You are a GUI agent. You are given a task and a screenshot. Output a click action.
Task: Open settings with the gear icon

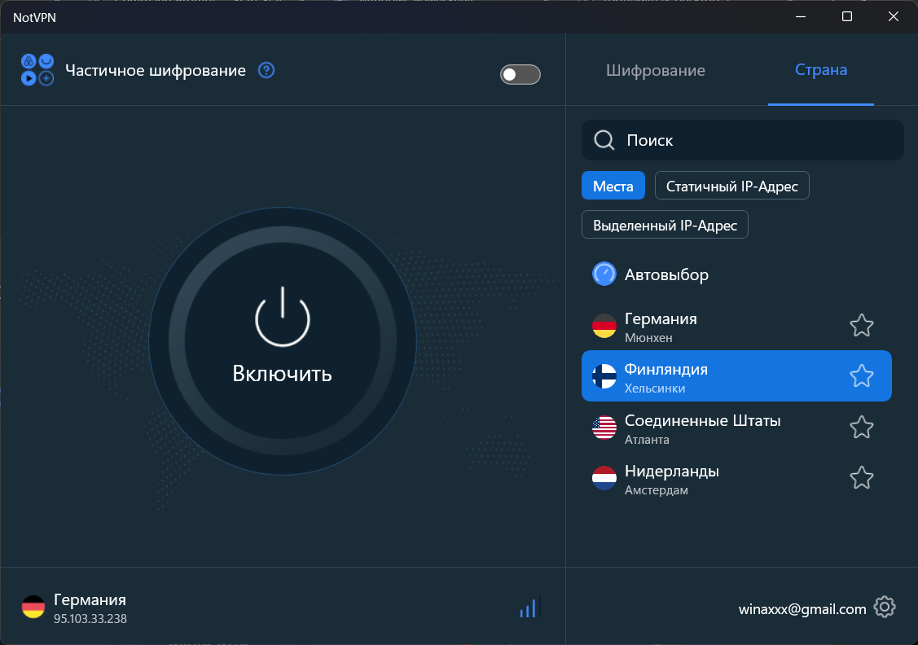tap(885, 607)
